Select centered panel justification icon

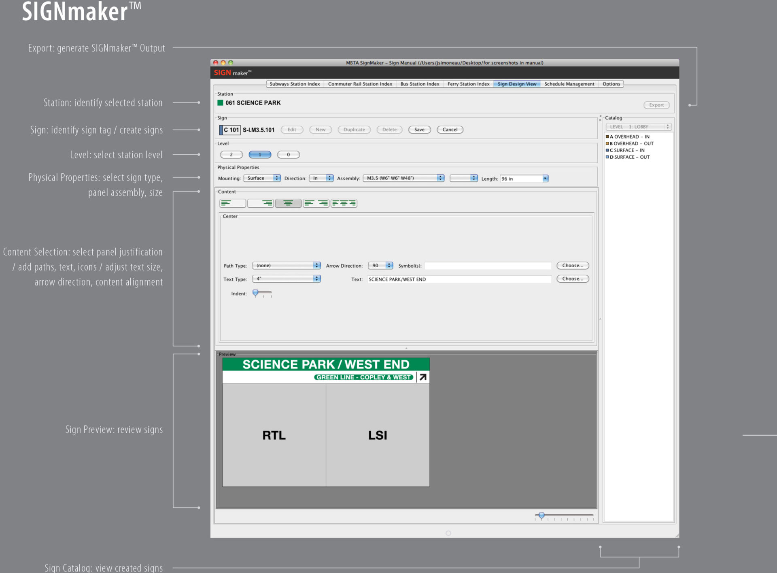[x=288, y=203]
